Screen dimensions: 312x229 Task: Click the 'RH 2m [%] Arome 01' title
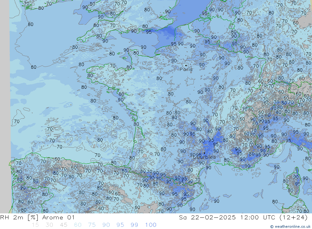point(37,217)
